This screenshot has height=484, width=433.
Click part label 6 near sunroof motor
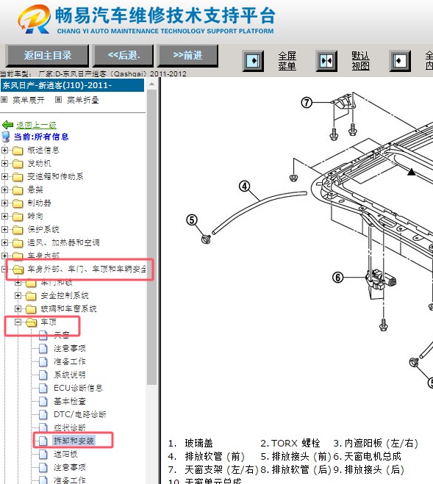[338, 278]
